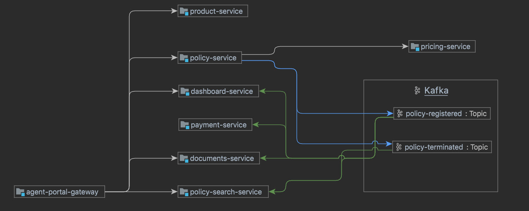The height and width of the screenshot is (211, 529).
Task: Select the agent-portal-gateway node label
Action: [x=62, y=192]
